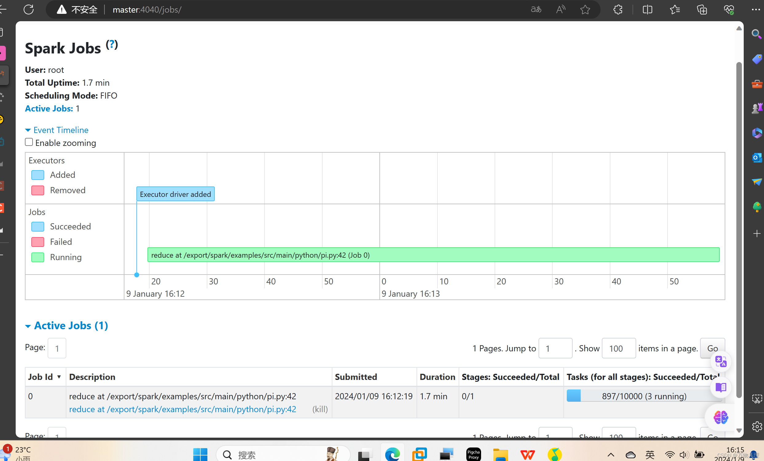764x461 pixels.
Task: Open Pigcha Proxy from the taskbar
Action: [x=473, y=455]
